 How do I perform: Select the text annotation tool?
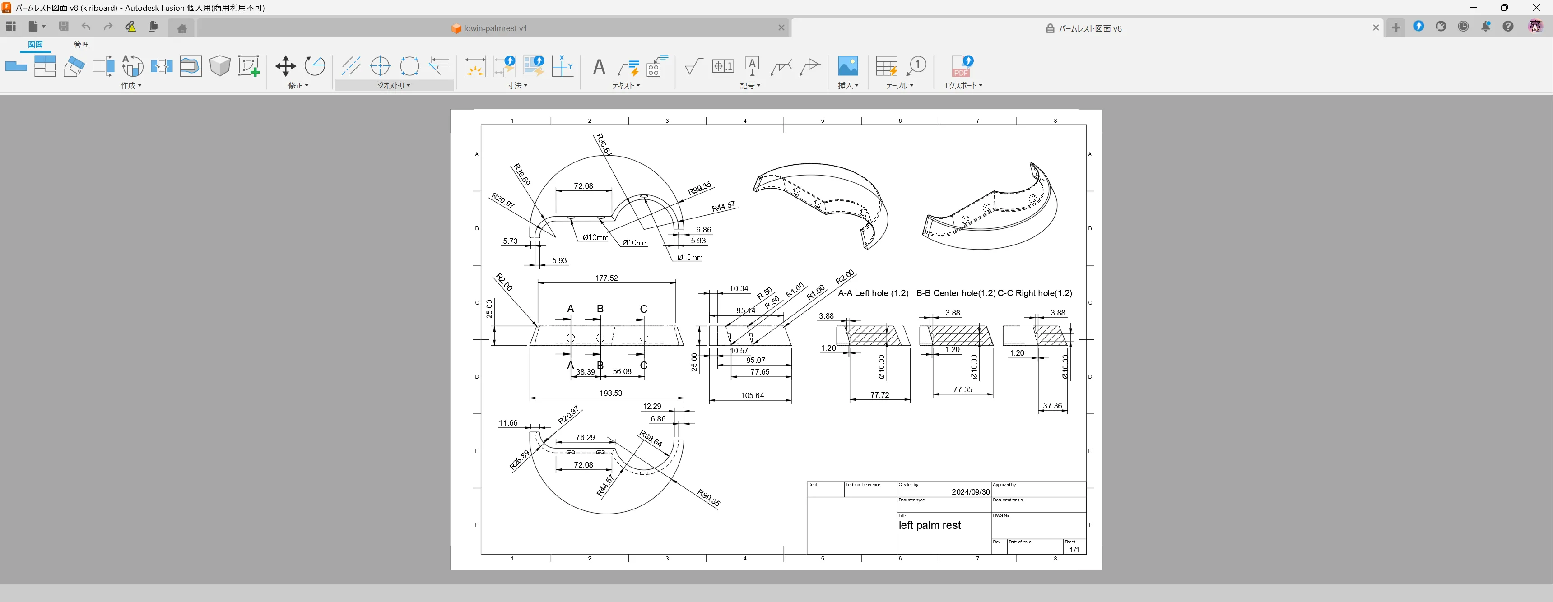click(598, 66)
